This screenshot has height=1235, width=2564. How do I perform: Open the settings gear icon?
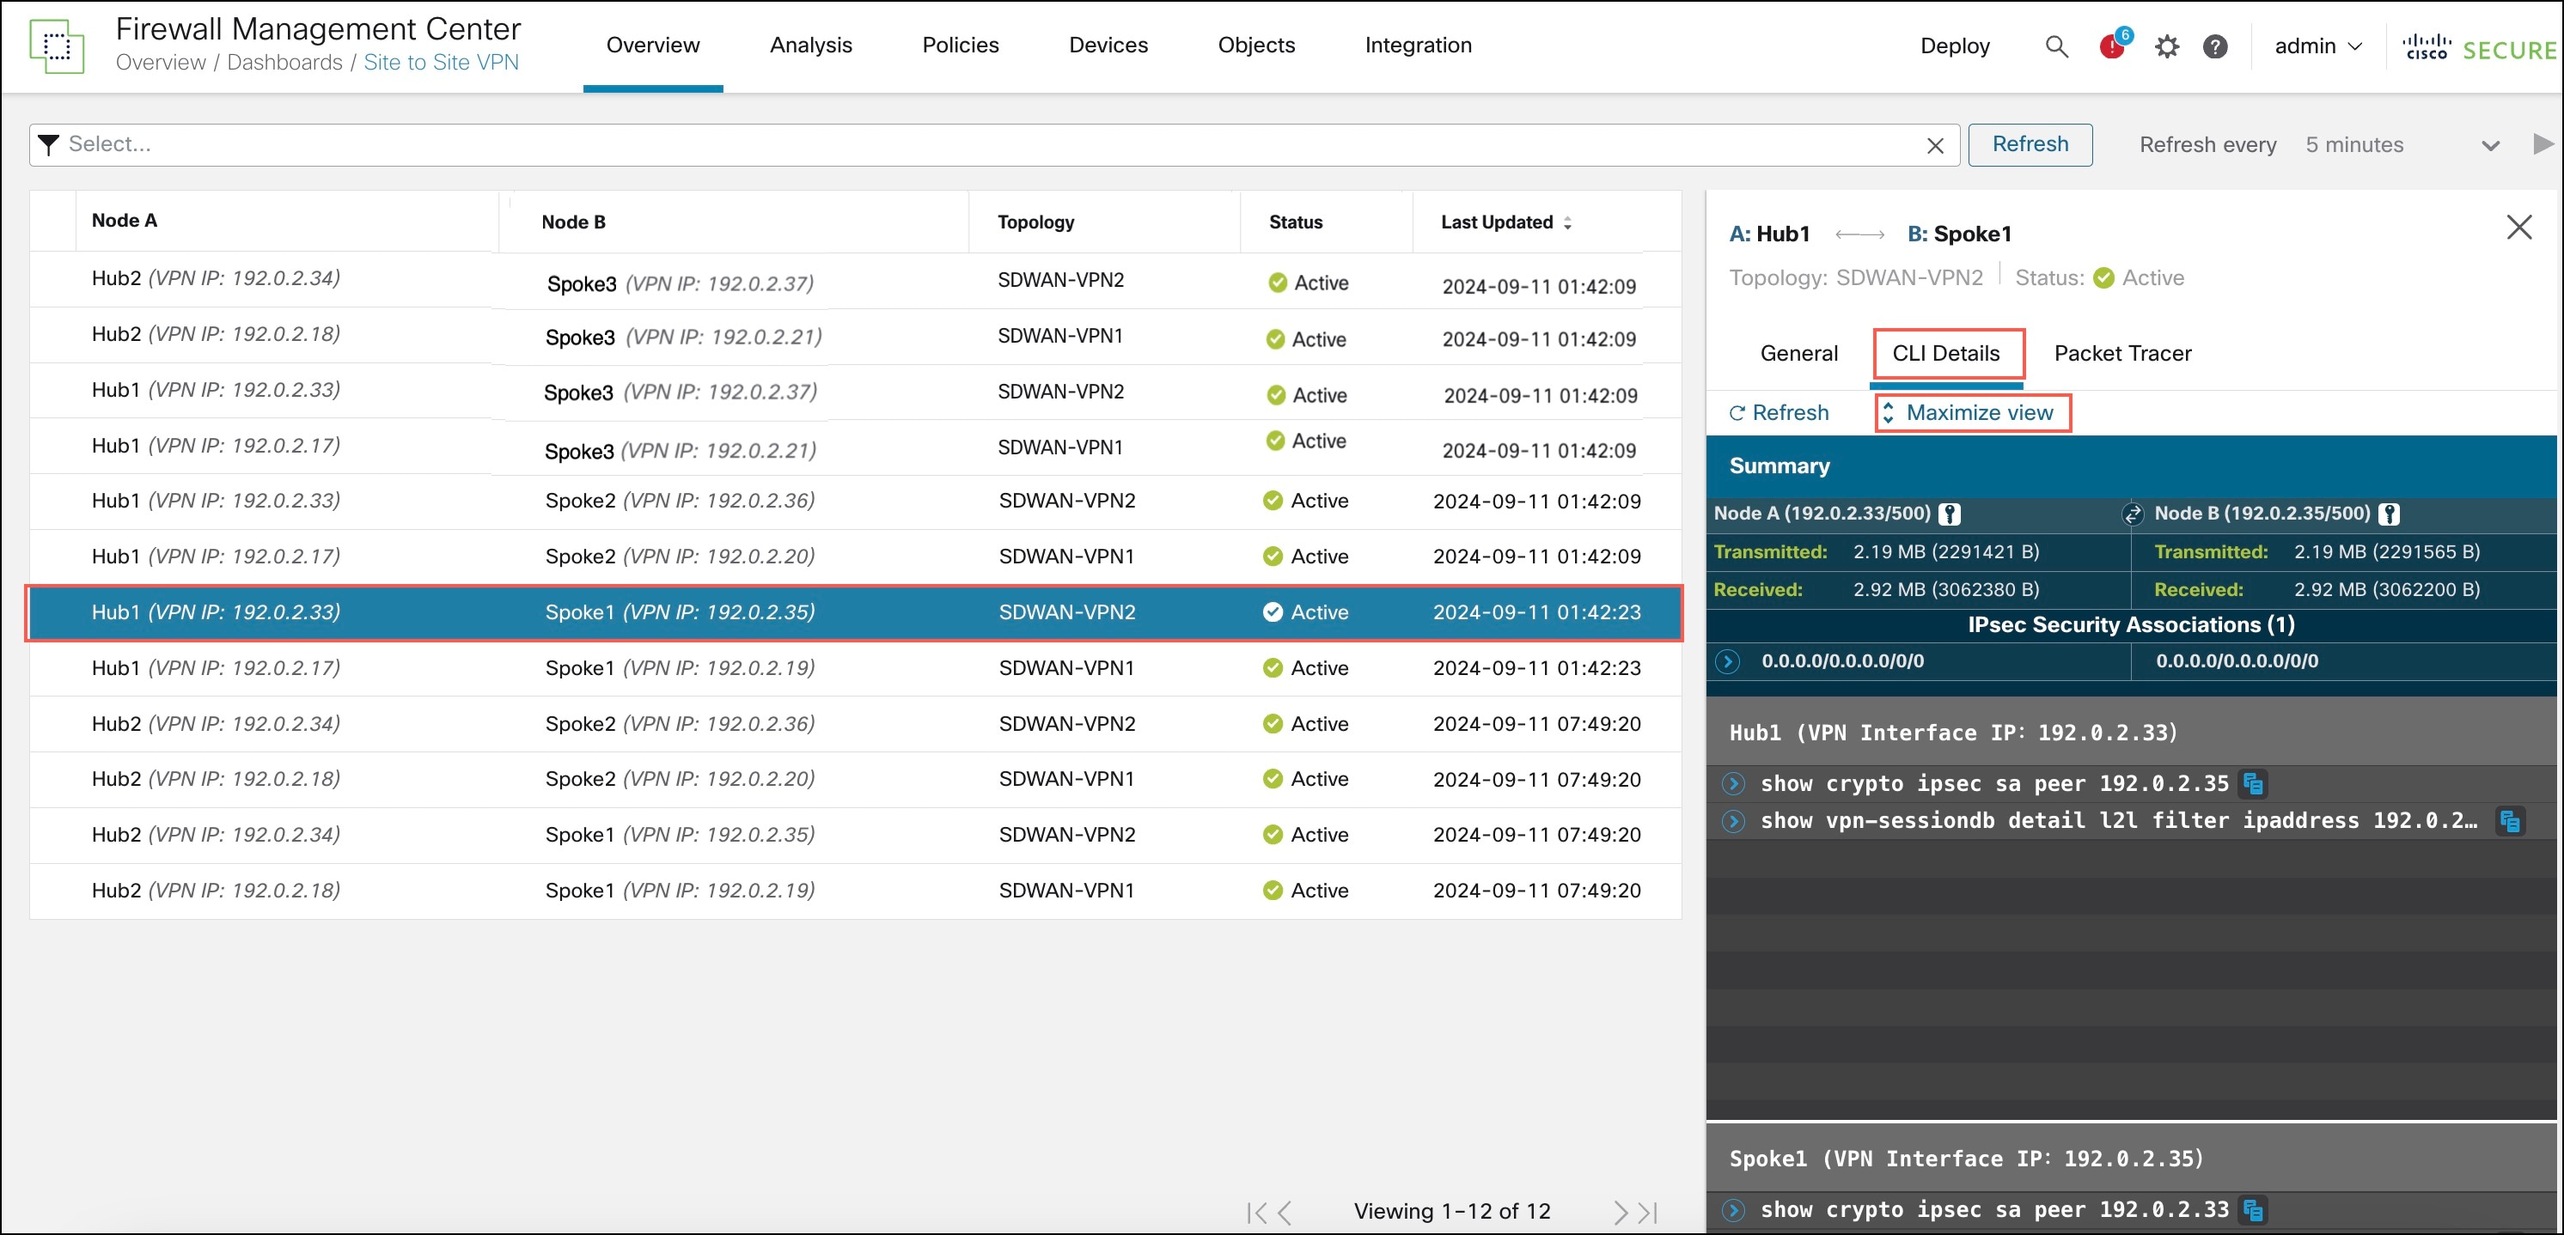tap(2167, 46)
